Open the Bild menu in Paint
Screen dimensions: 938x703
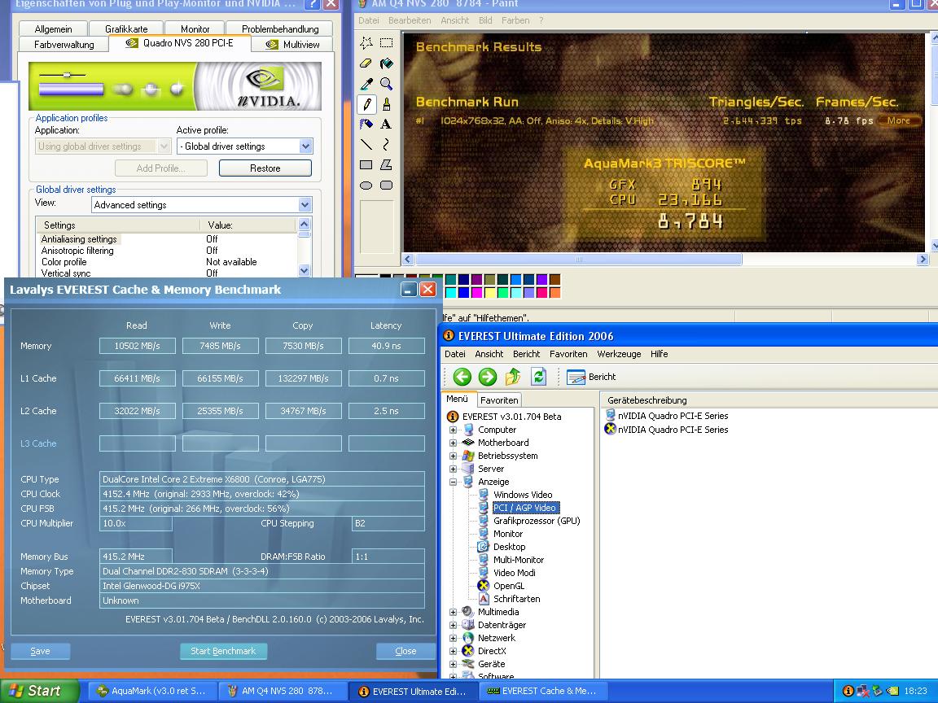tap(485, 20)
